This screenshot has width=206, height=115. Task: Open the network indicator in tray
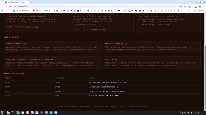[196, 113]
